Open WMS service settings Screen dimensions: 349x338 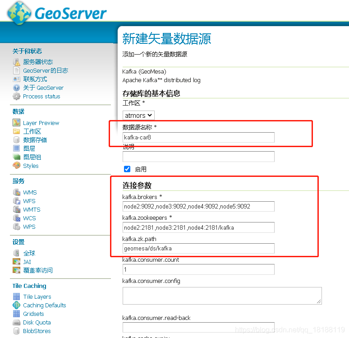[30, 193]
